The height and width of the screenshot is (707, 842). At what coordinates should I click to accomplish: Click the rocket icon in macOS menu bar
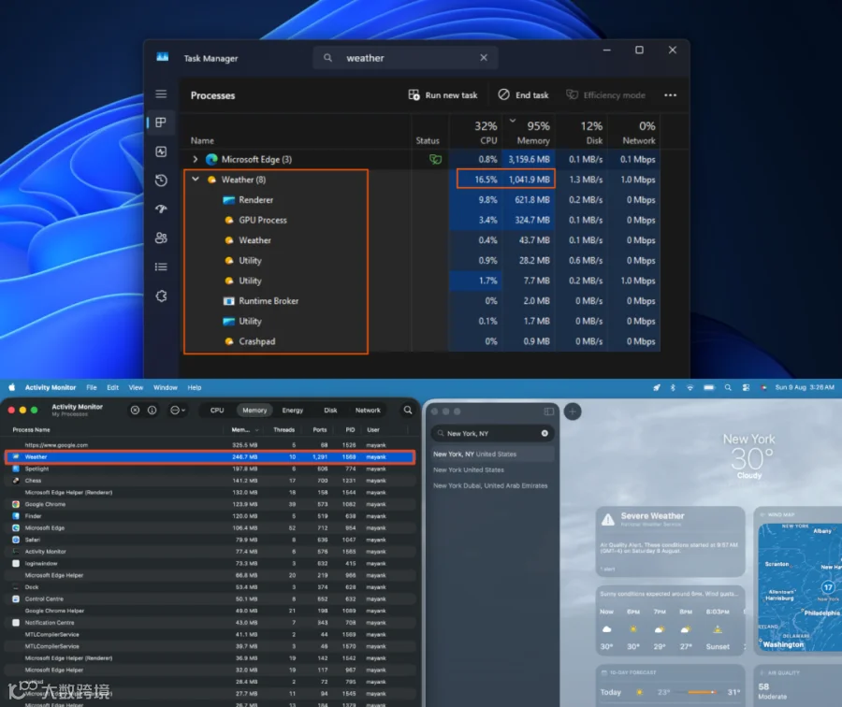656,387
